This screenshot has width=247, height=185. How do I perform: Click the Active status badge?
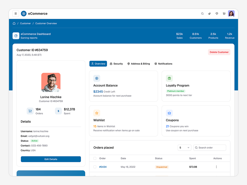point(34,141)
